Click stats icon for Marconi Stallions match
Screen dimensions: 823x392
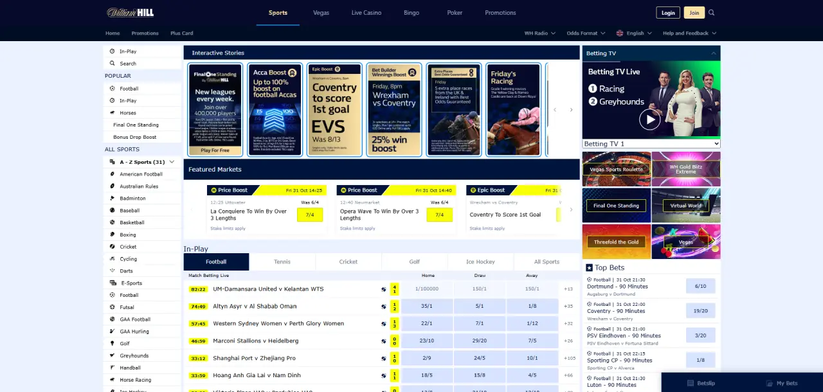pyautogui.click(x=384, y=341)
